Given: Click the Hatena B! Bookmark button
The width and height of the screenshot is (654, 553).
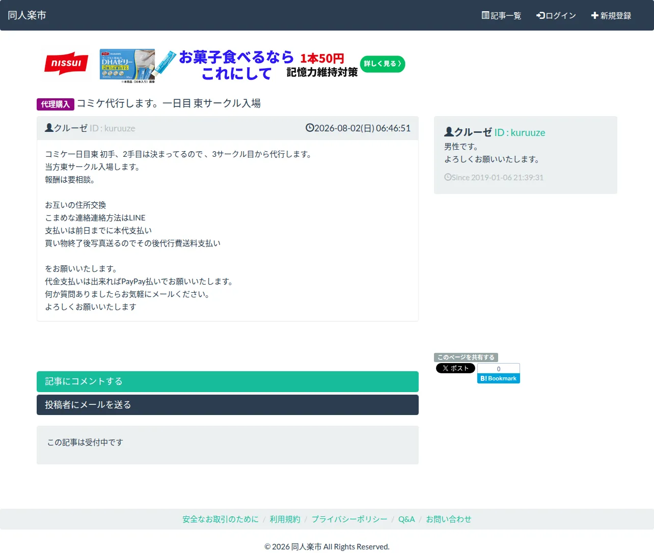Looking at the screenshot, I should (x=499, y=378).
